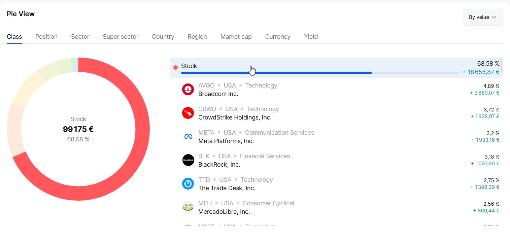Screen dimensions: 510x239
Task: Click the Financial Services sector label
Action: [x=265, y=156]
